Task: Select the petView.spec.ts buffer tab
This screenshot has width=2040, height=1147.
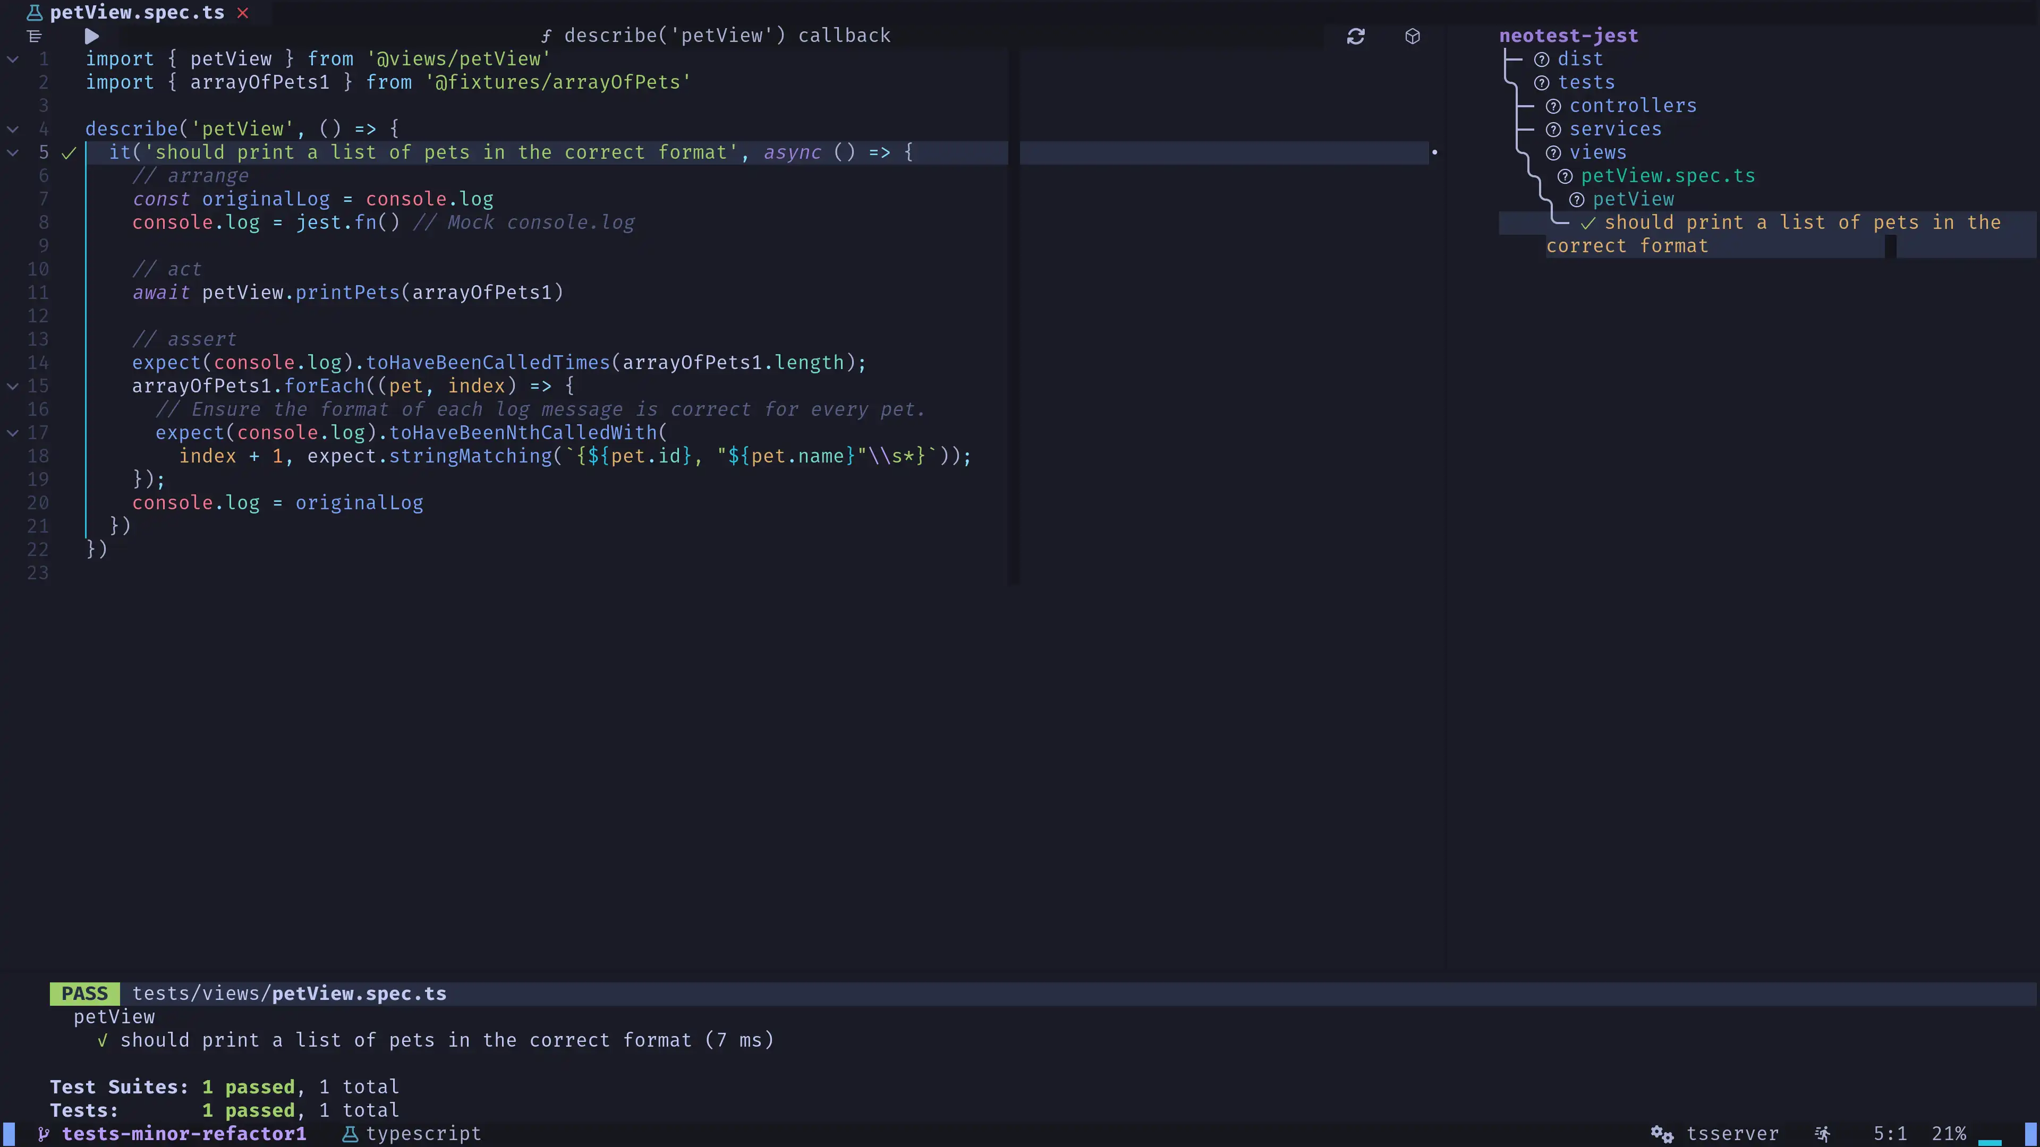Action: coord(137,13)
